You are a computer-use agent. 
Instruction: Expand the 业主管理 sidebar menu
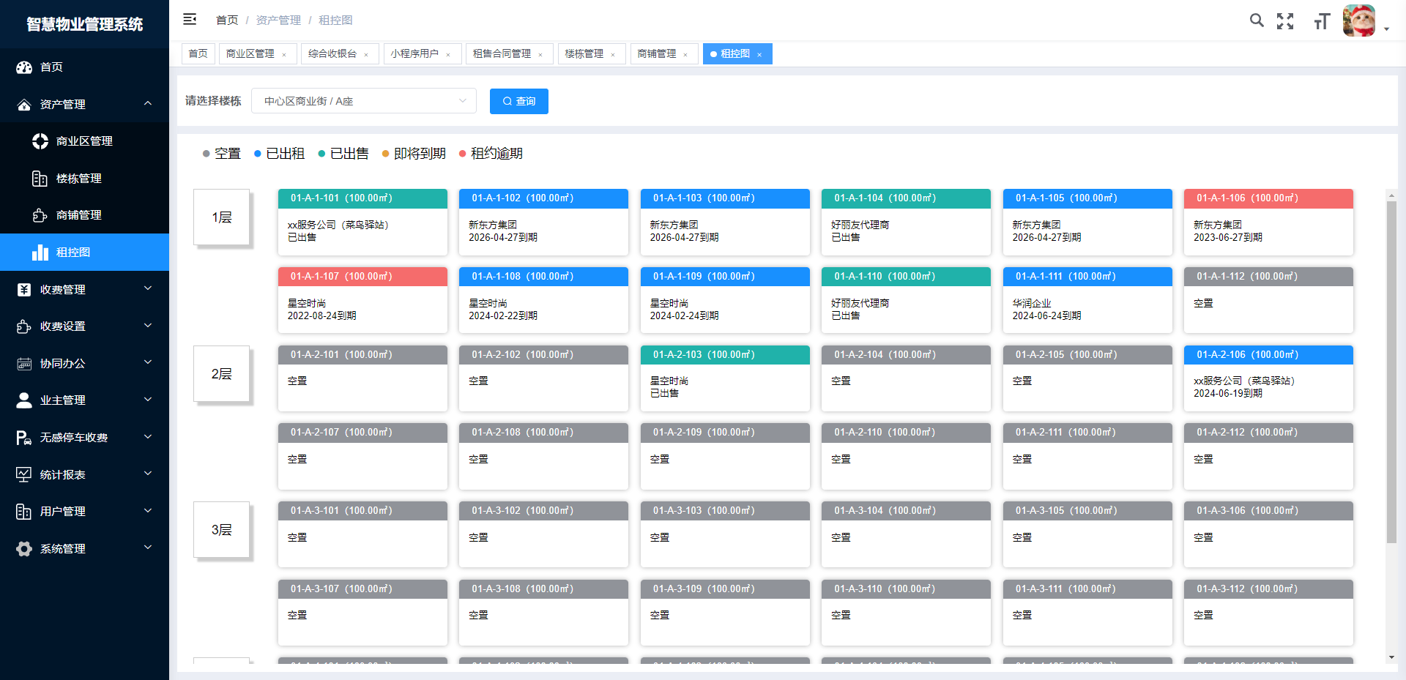click(148, 400)
